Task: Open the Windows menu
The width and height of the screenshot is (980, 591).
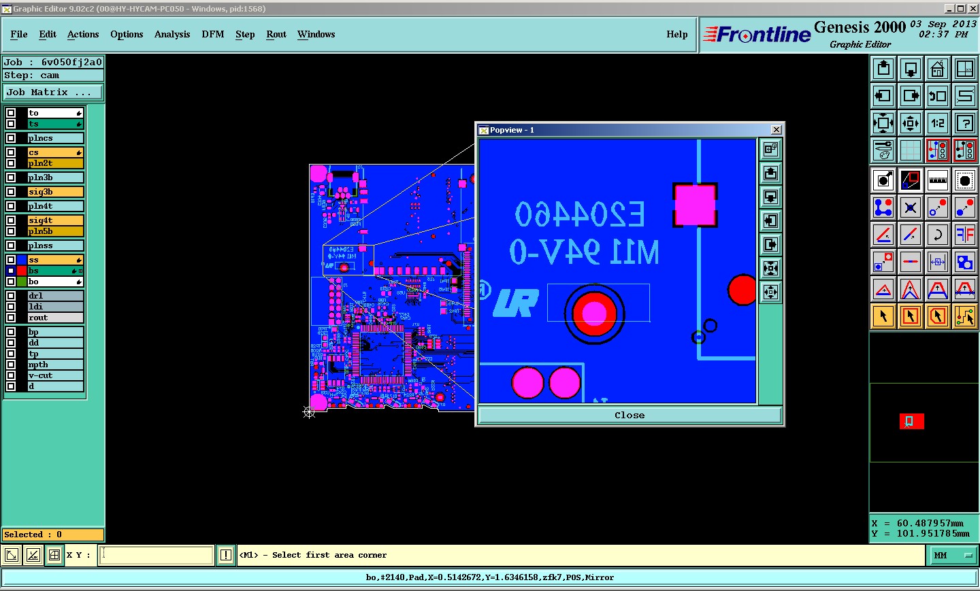Action: pyautogui.click(x=316, y=34)
